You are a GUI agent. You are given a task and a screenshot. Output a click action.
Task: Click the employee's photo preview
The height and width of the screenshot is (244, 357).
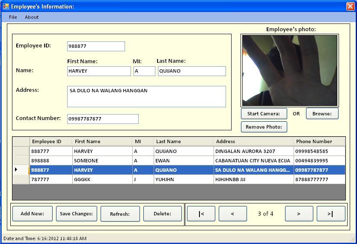point(290,71)
